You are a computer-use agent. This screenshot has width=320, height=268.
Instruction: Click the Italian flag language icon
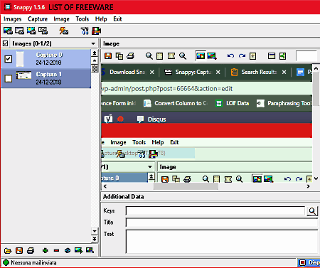click(96, 31)
